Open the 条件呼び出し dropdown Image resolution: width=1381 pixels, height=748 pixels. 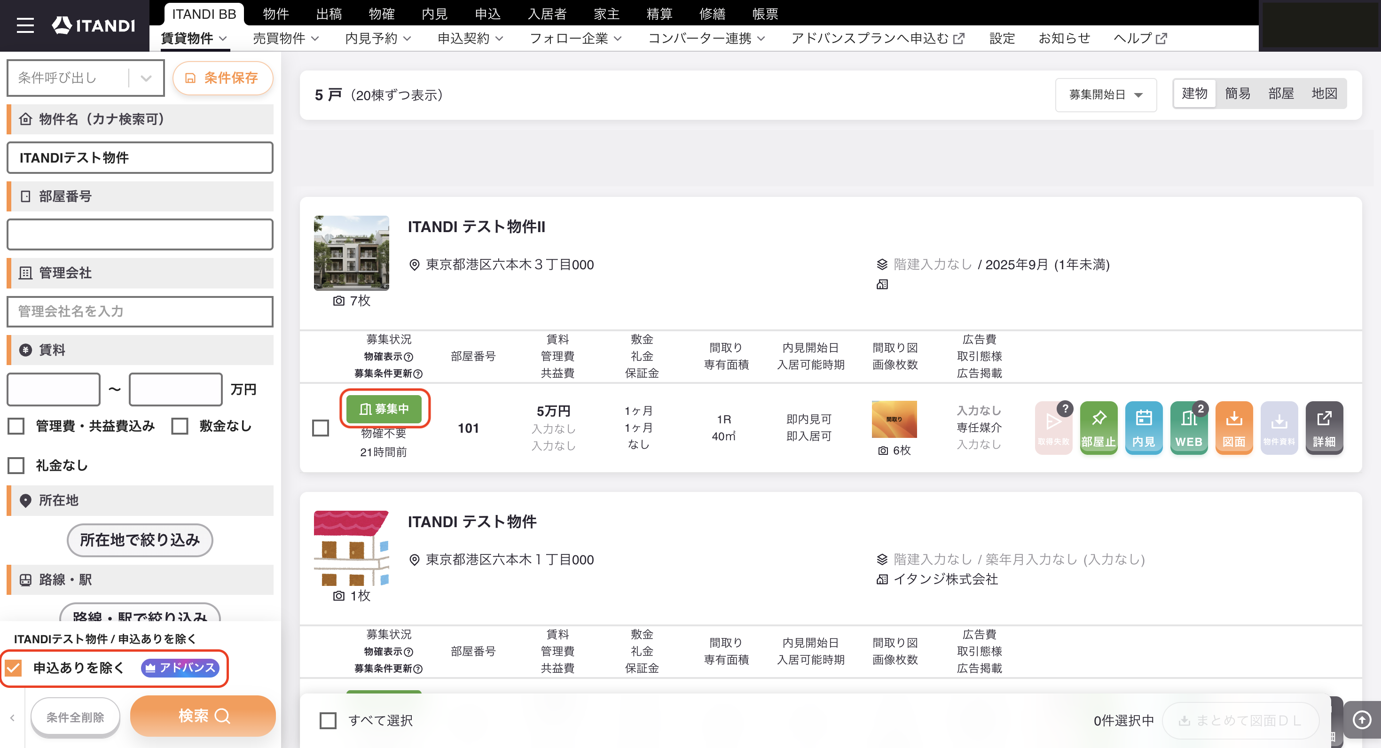(x=86, y=78)
